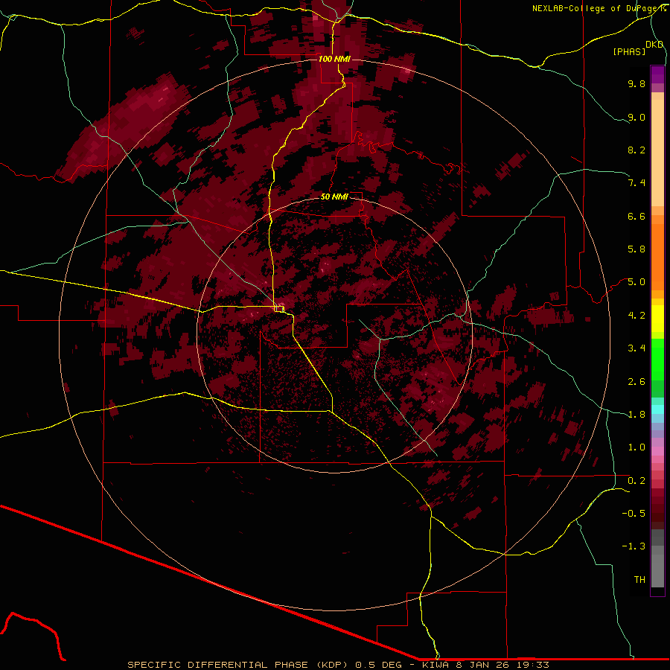This screenshot has height=670, width=670.
Task: Click the Specific Differential Phase caption at bottom
Action: [x=338, y=665]
